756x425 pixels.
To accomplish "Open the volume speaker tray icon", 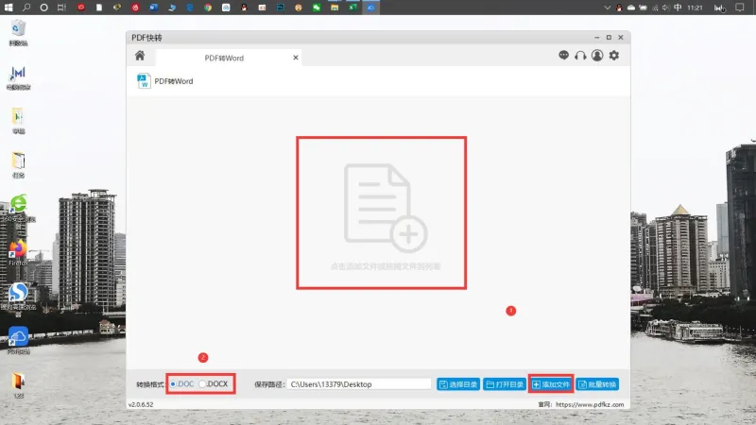I will click(666, 8).
